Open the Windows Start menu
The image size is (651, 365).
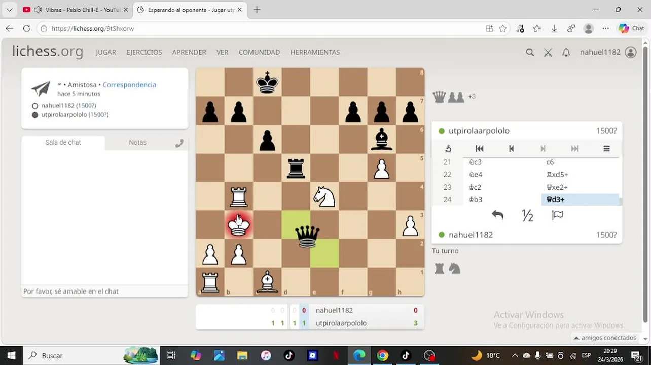[x=11, y=355]
